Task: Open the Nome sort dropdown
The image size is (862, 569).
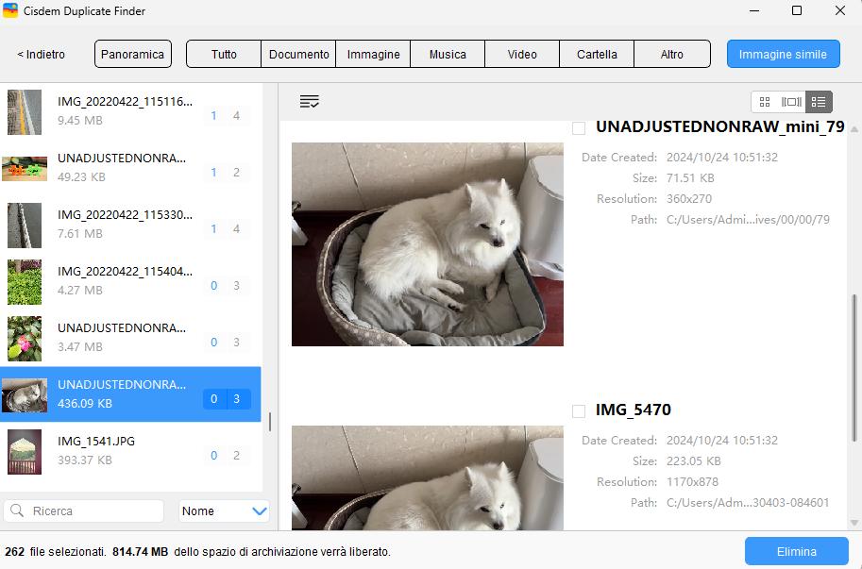Action: pos(224,510)
